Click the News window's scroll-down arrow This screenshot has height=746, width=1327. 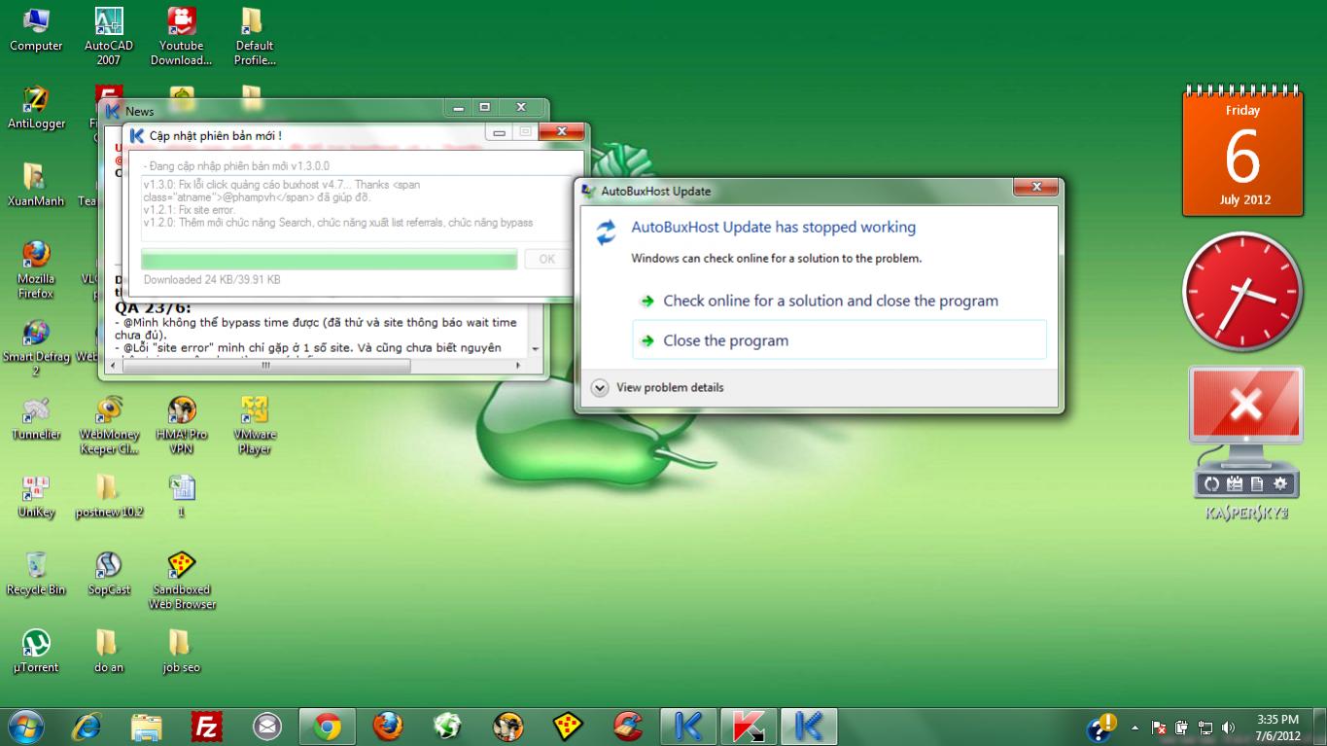pyautogui.click(x=535, y=348)
